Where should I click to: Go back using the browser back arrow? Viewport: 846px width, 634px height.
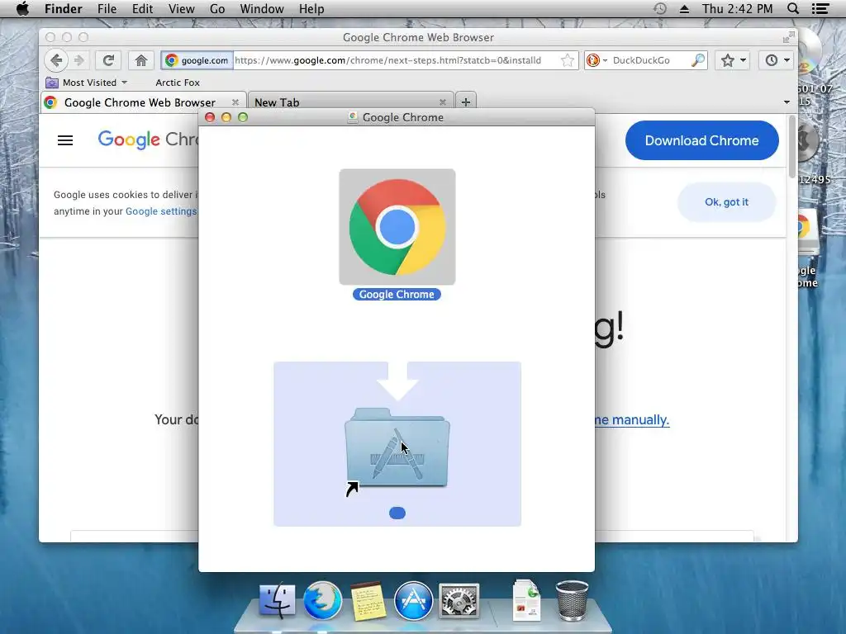point(56,60)
